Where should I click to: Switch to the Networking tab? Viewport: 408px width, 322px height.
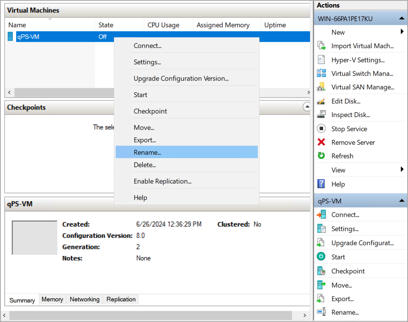tap(84, 299)
